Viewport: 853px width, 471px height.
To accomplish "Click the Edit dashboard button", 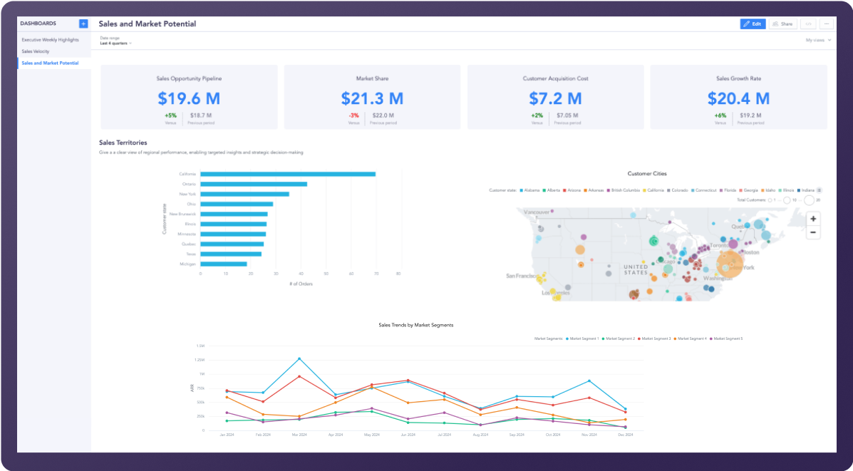I will pyautogui.click(x=753, y=24).
